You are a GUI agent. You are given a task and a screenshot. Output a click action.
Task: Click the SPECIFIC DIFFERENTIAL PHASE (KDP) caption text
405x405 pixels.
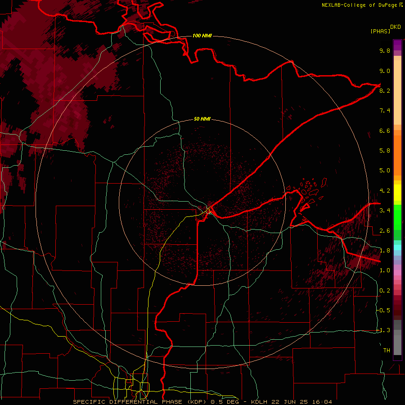tap(140, 402)
